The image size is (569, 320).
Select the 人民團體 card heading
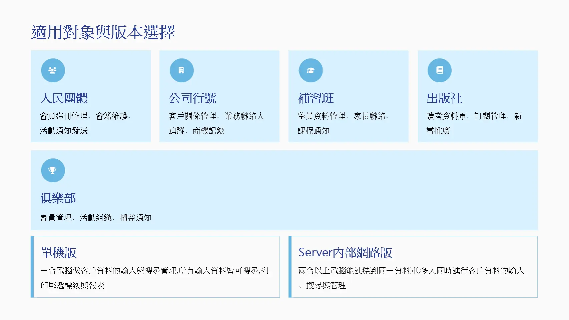click(64, 98)
